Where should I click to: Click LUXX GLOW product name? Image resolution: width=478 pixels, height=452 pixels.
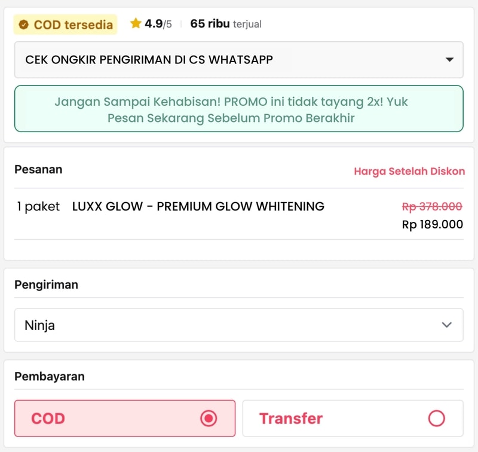(198, 206)
